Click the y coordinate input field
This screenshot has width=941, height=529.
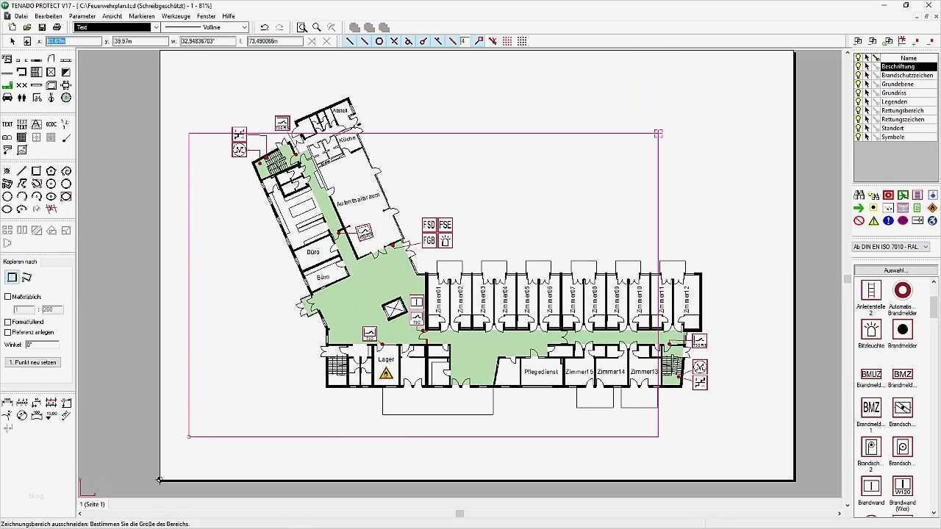pos(140,41)
